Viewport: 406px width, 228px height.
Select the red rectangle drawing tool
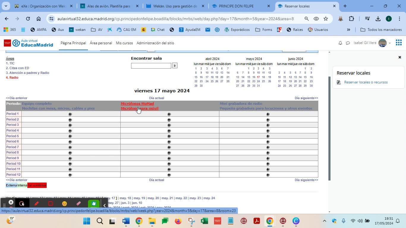tap(51, 204)
